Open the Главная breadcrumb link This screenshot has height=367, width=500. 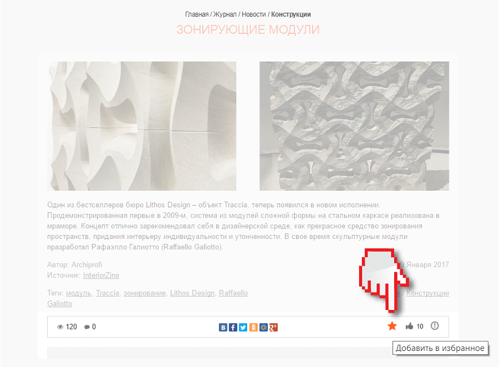(197, 14)
